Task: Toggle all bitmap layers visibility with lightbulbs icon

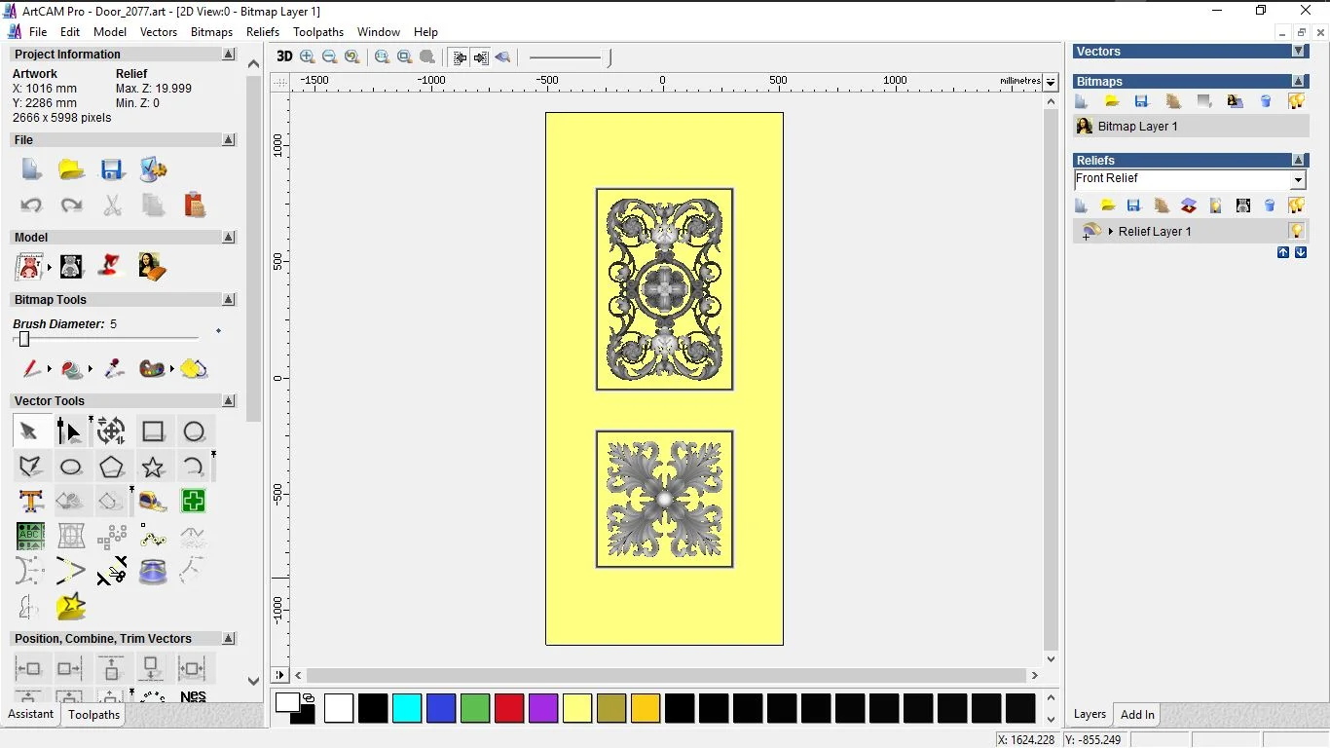Action: click(1297, 101)
